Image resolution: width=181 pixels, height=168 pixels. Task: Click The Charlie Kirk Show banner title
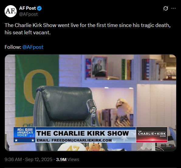tap(83, 133)
